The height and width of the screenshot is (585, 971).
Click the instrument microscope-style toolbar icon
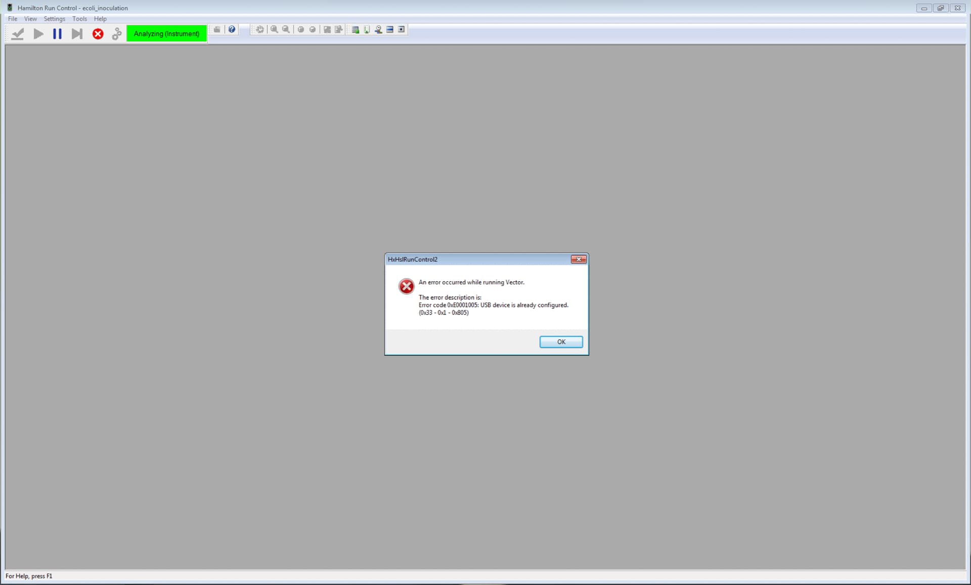point(378,29)
